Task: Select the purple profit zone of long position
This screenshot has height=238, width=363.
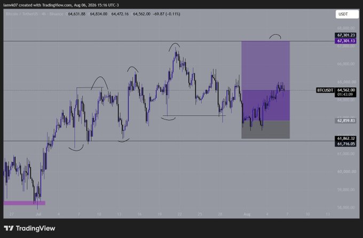Action: coord(265,81)
